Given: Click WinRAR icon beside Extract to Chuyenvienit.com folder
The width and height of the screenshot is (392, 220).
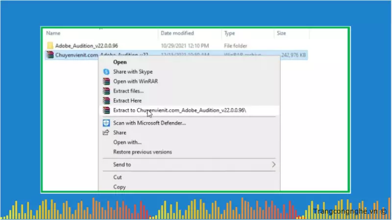Looking at the screenshot, I should [105, 110].
